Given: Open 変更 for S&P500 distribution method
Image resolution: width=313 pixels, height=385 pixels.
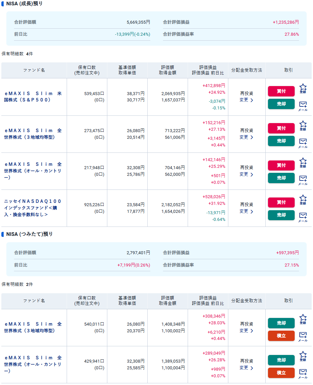Looking at the screenshot, I should tap(246, 100).
